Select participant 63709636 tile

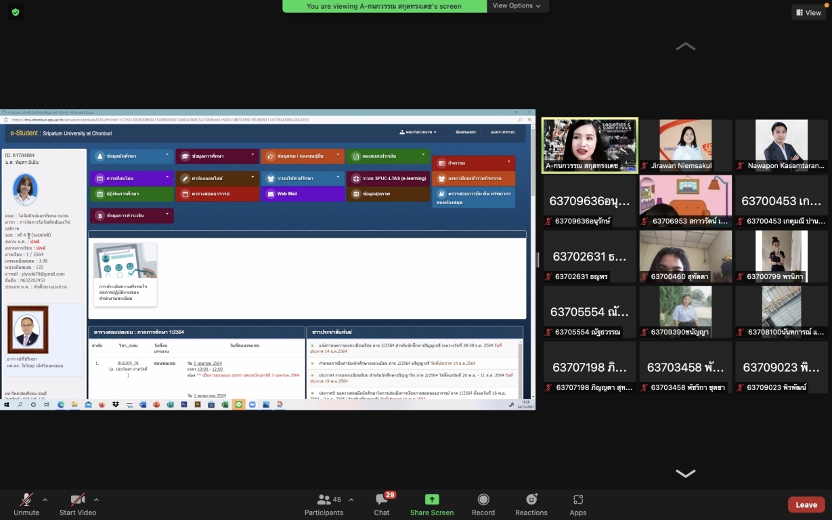tap(590, 201)
